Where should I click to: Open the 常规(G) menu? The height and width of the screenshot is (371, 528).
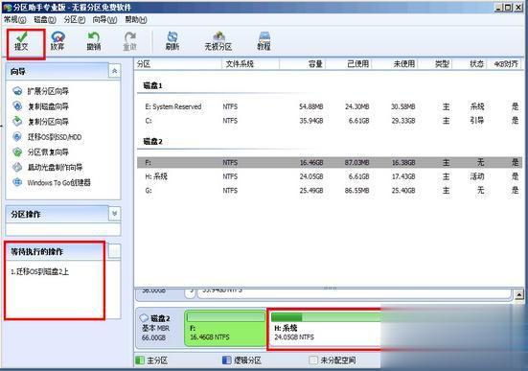pyautogui.click(x=14, y=20)
